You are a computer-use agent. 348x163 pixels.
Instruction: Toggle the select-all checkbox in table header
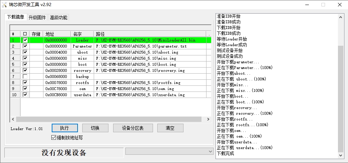[25, 34]
